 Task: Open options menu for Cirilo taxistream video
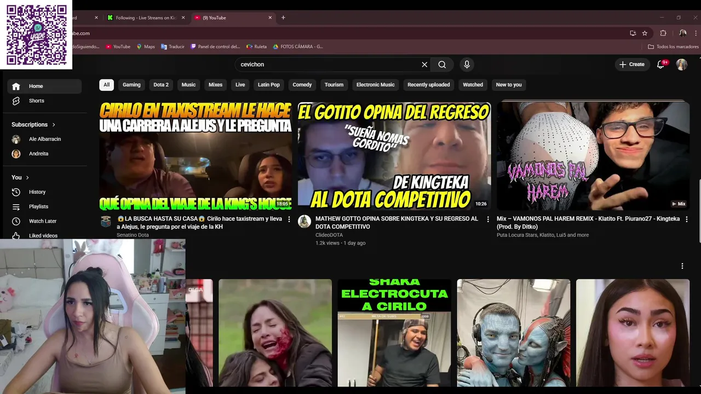(289, 219)
